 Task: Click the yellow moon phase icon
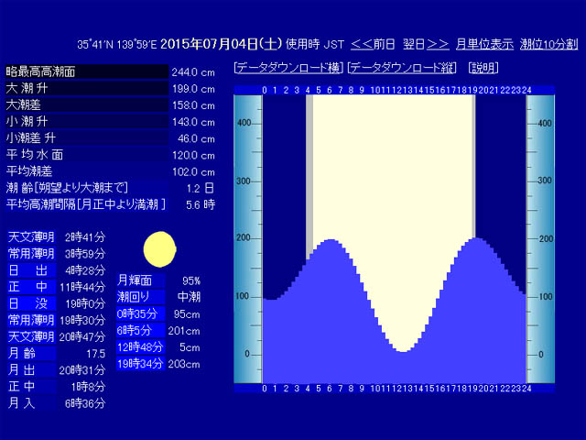click(x=160, y=249)
